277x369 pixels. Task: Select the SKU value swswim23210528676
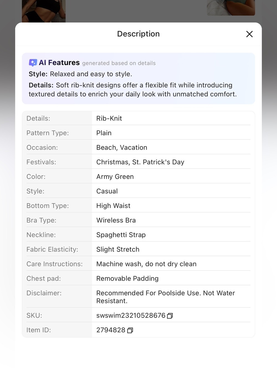pos(131,316)
